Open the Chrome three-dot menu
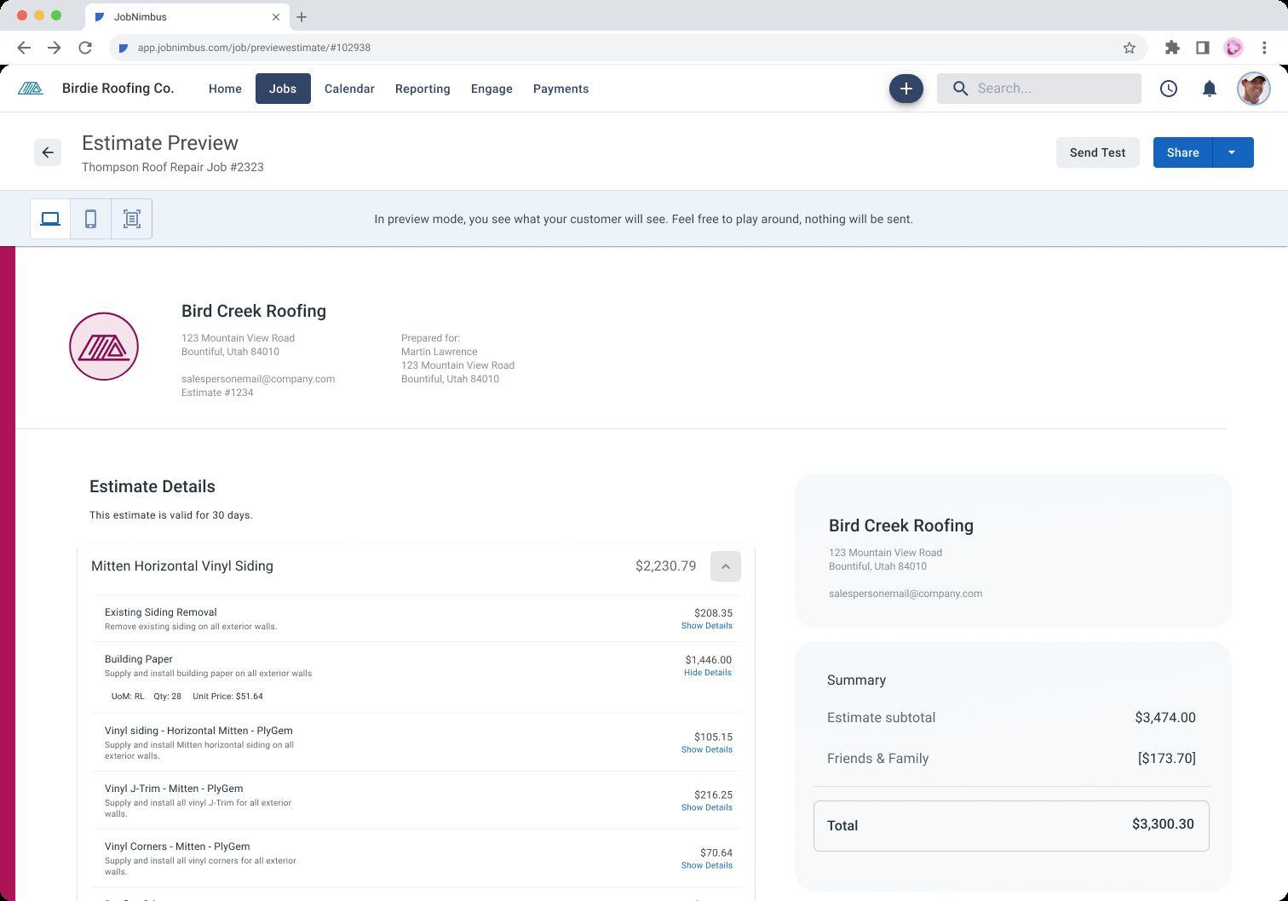 click(x=1264, y=48)
